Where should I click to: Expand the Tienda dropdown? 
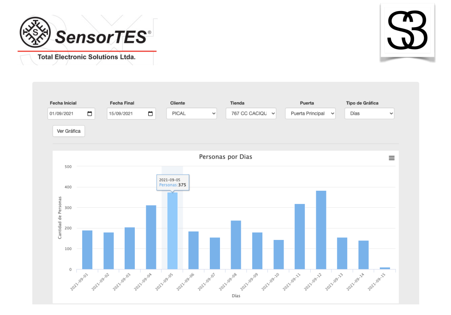point(251,114)
